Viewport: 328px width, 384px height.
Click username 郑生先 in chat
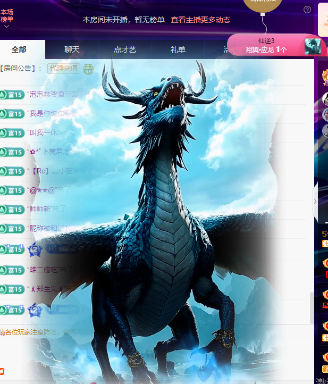[46, 289]
